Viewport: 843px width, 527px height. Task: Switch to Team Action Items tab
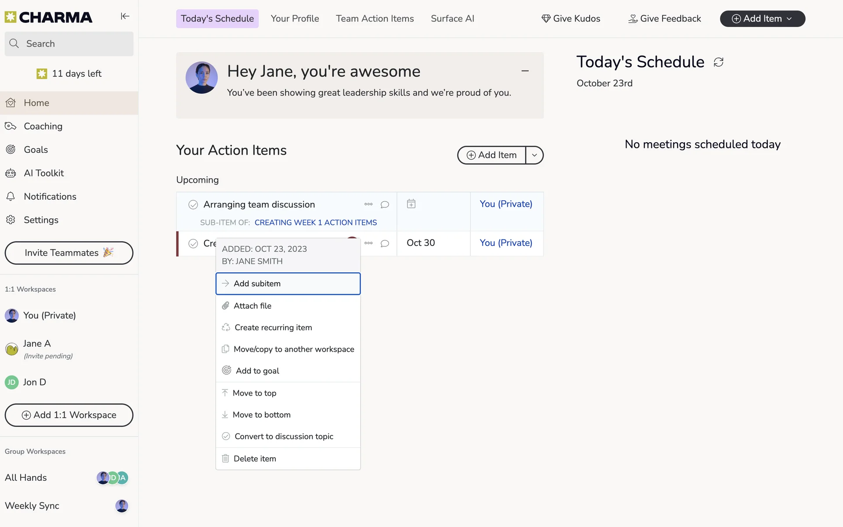coord(375,18)
